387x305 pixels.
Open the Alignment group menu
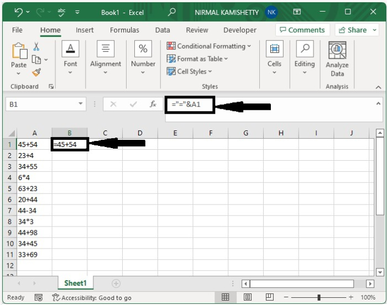point(106,57)
